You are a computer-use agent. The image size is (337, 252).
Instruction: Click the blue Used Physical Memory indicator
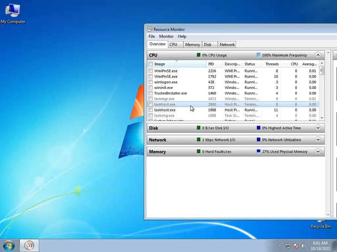point(259,152)
